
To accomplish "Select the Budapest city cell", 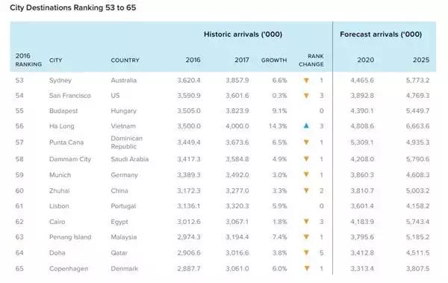I will 63,111.
